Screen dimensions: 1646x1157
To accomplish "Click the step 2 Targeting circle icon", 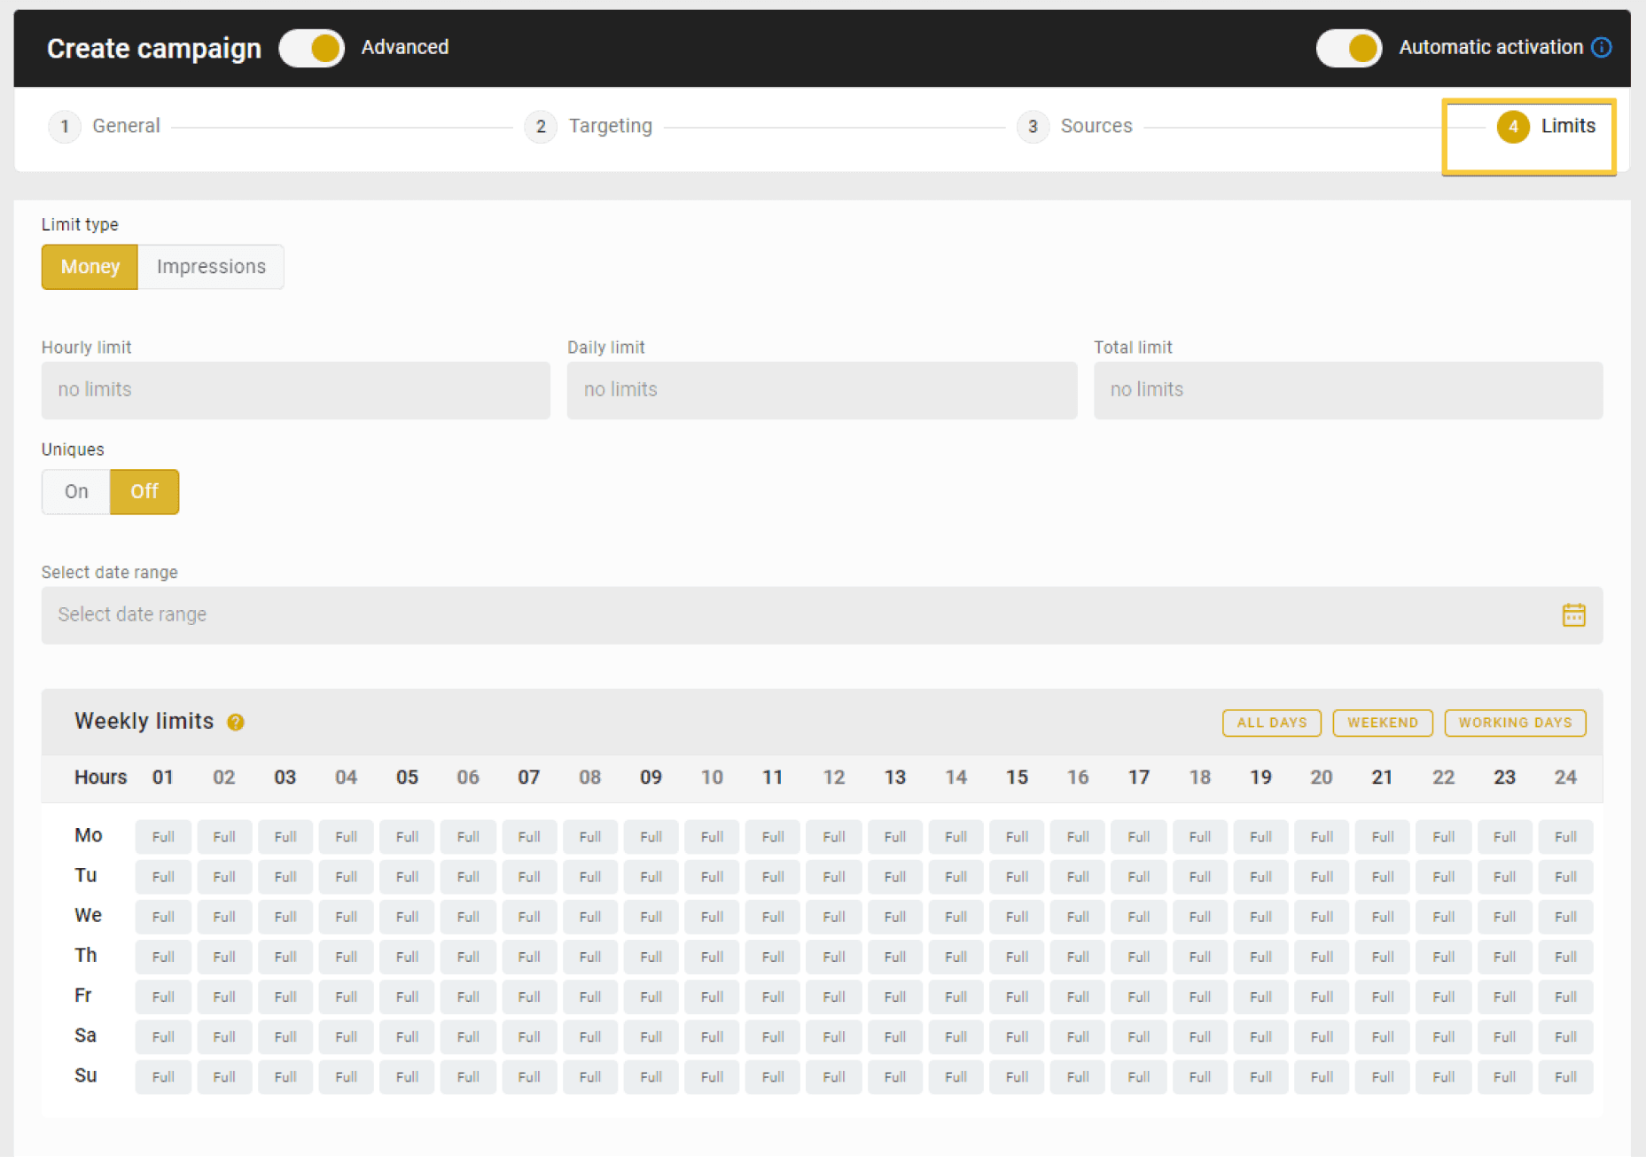I will pos(540,127).
